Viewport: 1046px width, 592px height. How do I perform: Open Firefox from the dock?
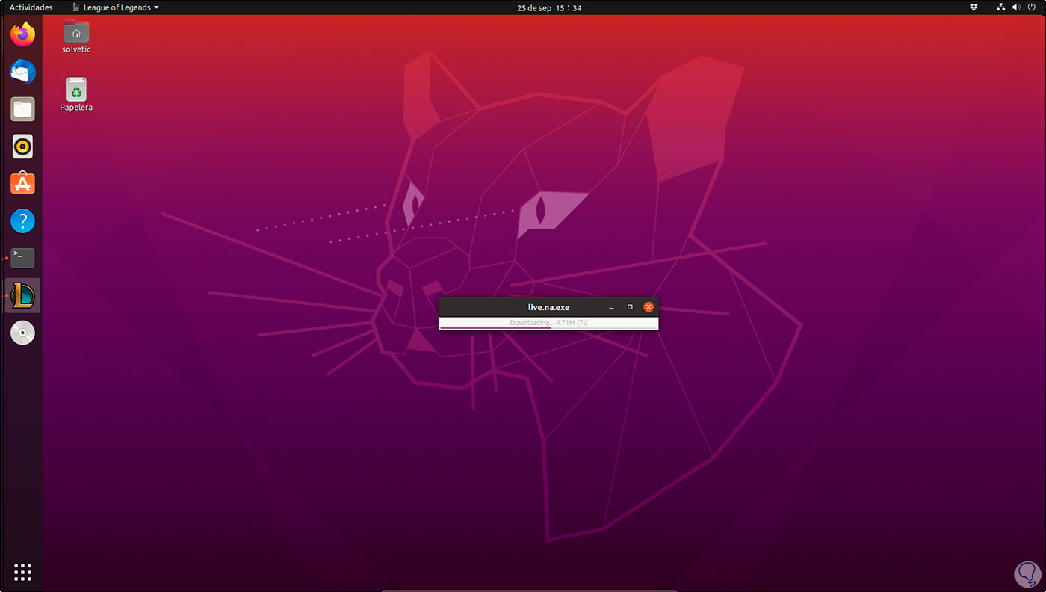coord(23,34)
